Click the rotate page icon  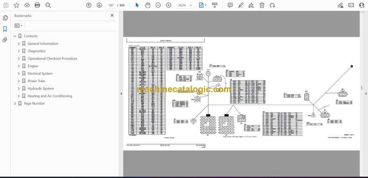coord(272,5)
